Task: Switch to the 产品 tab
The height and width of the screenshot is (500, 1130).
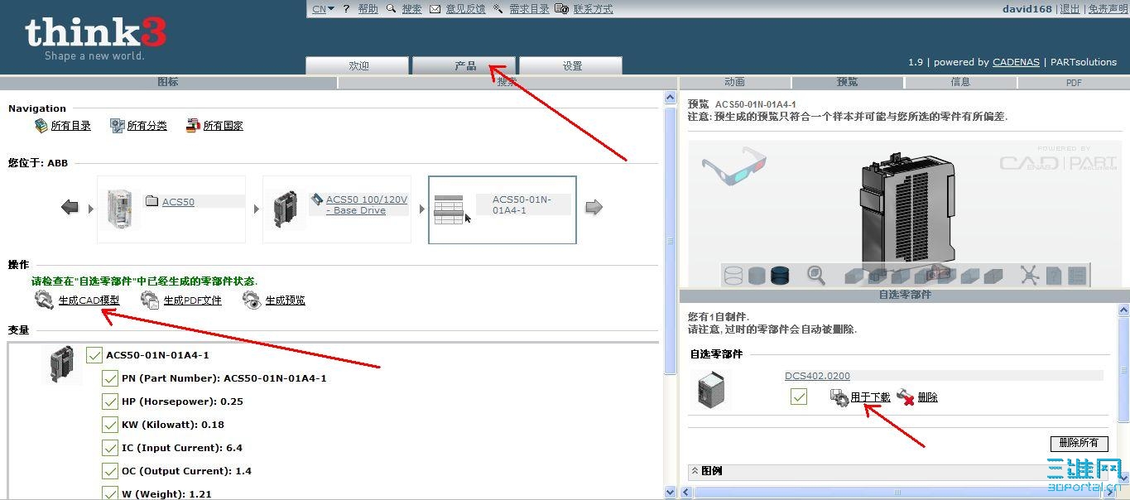Action: click(x=464, y=66)
